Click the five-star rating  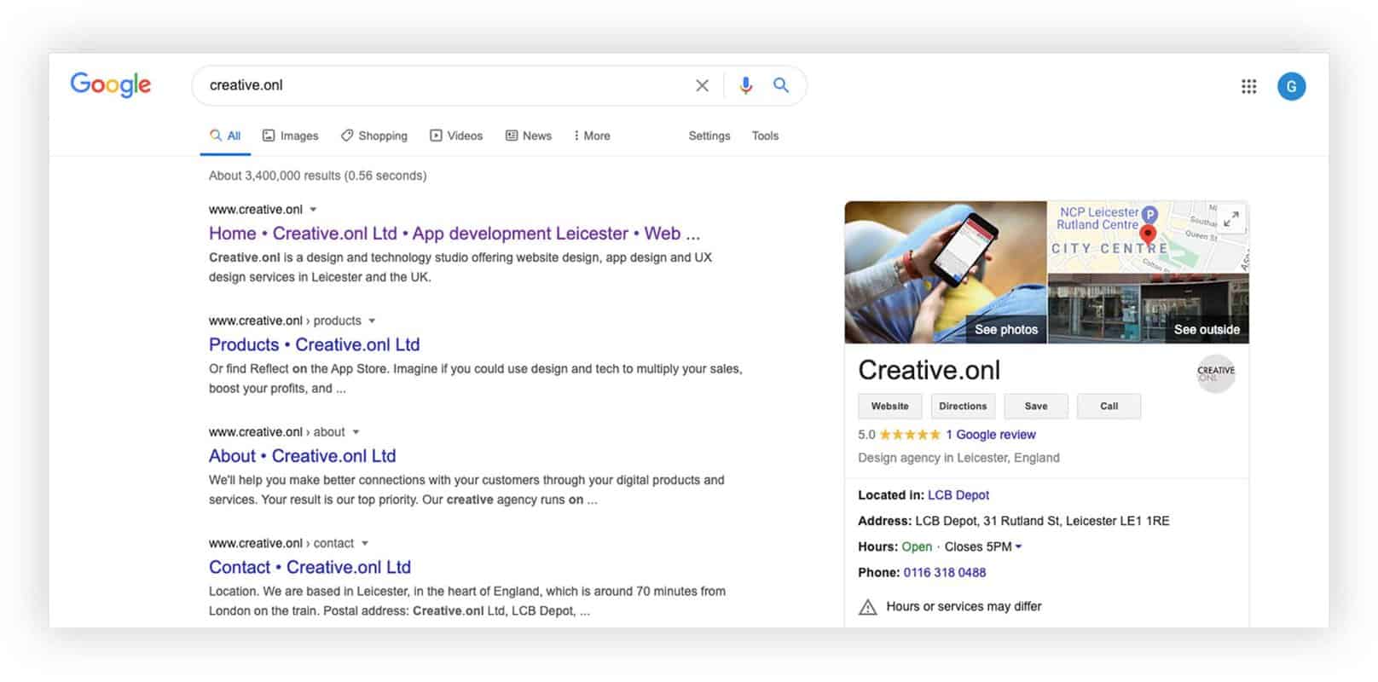click(910, 435)
